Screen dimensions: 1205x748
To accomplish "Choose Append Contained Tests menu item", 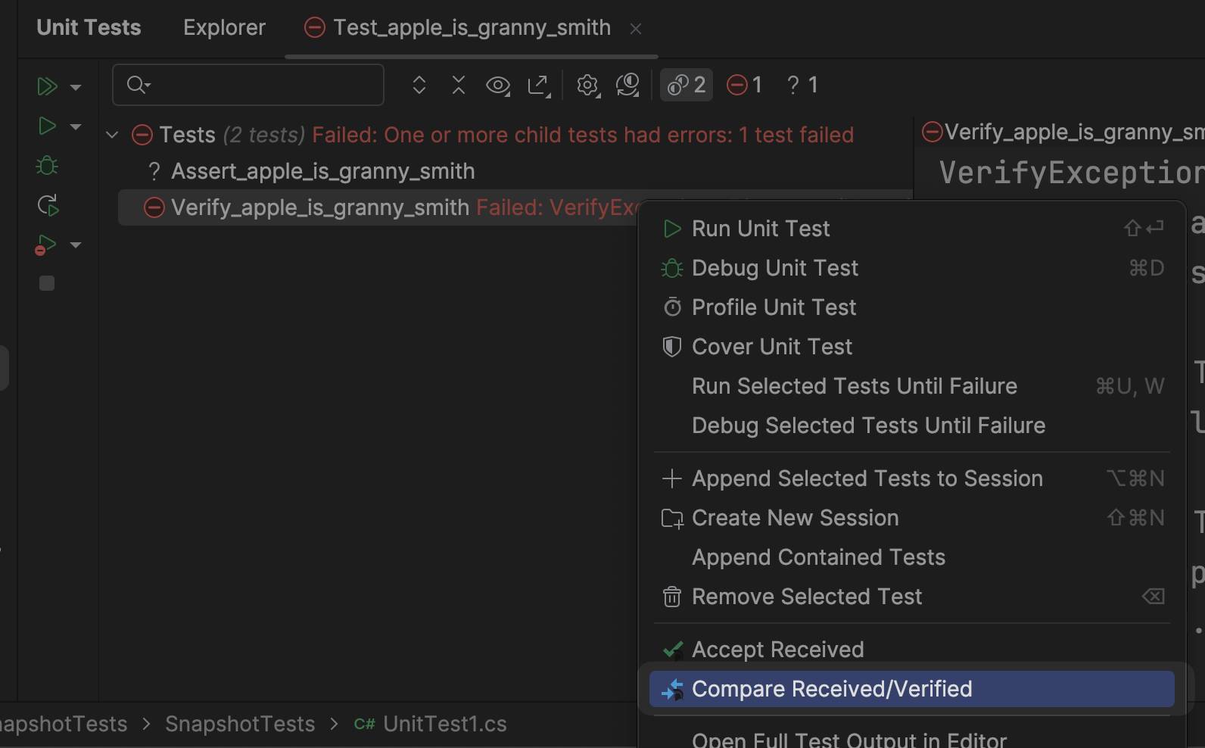I will (x=912, y=557).
